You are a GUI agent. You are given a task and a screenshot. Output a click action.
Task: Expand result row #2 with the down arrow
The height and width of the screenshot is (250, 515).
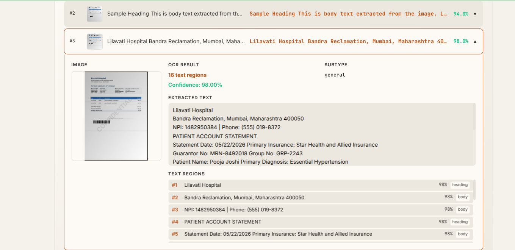475,14
